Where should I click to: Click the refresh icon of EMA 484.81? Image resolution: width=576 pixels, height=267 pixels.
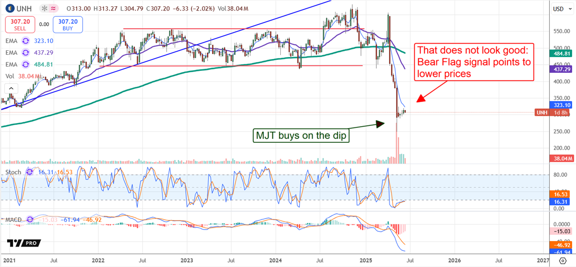[25, 64]
